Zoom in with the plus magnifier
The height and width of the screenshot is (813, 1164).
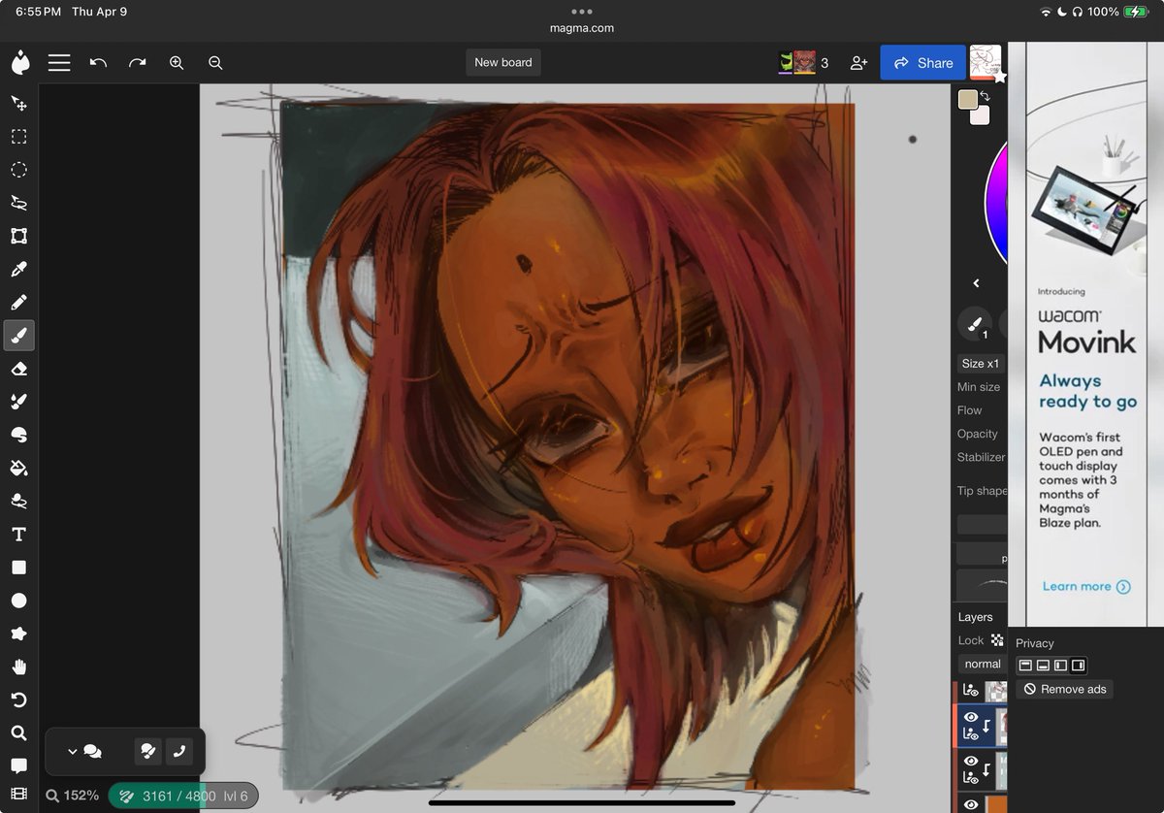coord(177,62)
